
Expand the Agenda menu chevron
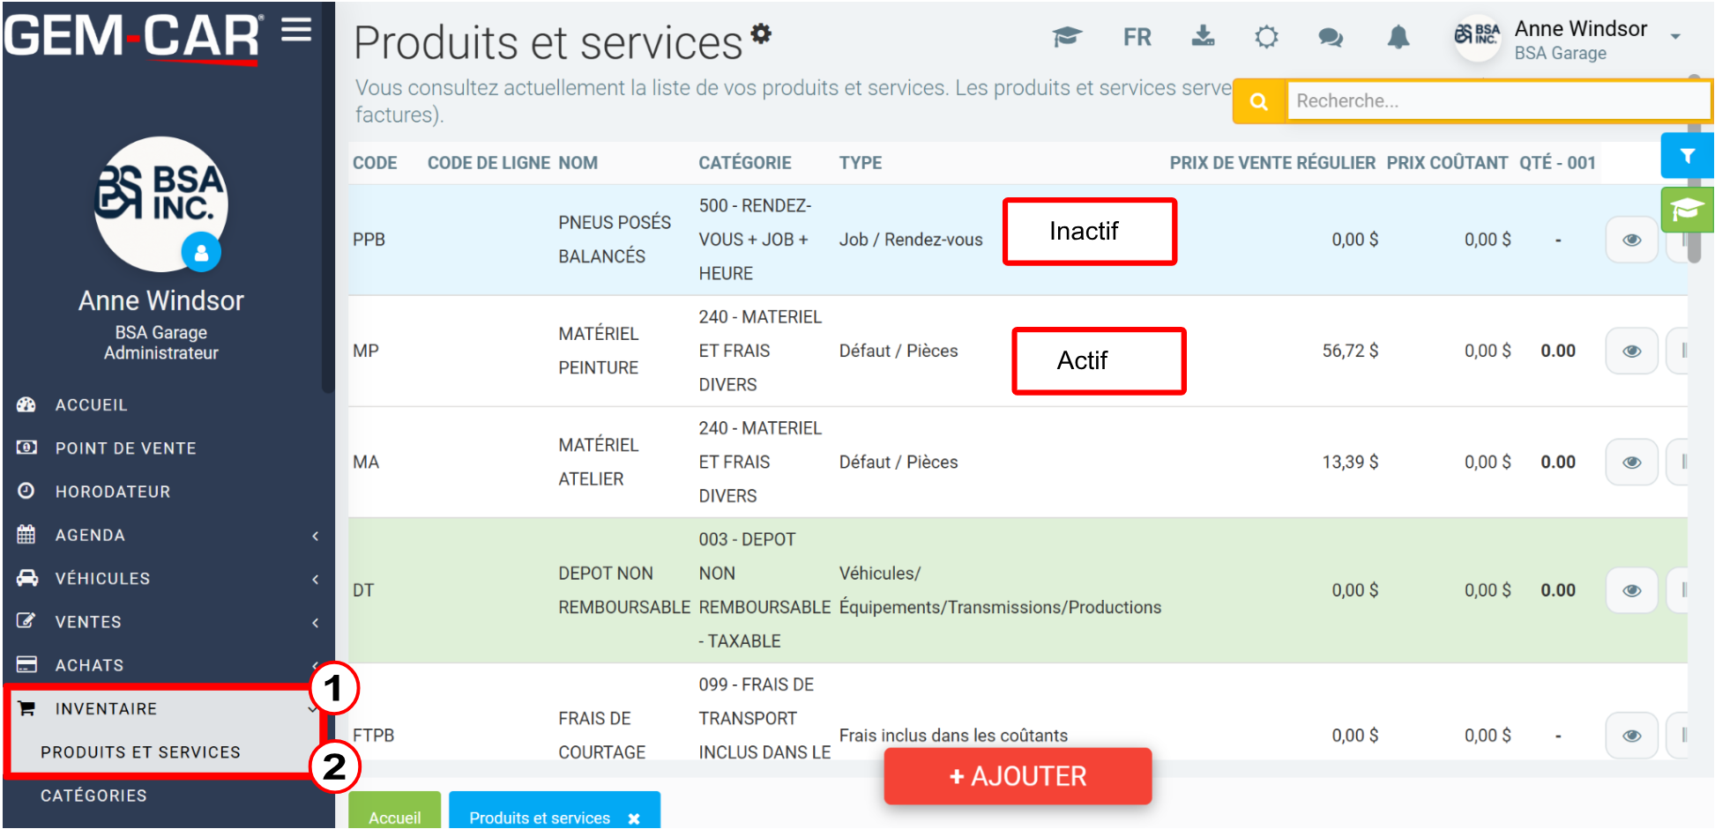315,536
